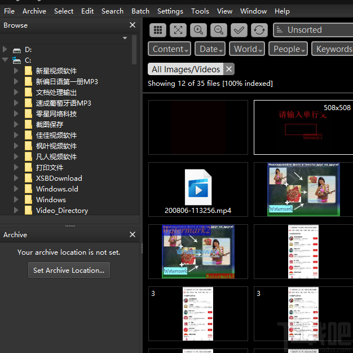This screenshot has width=353, height=353.
Task: Open the Search menu
Action: 112,11
